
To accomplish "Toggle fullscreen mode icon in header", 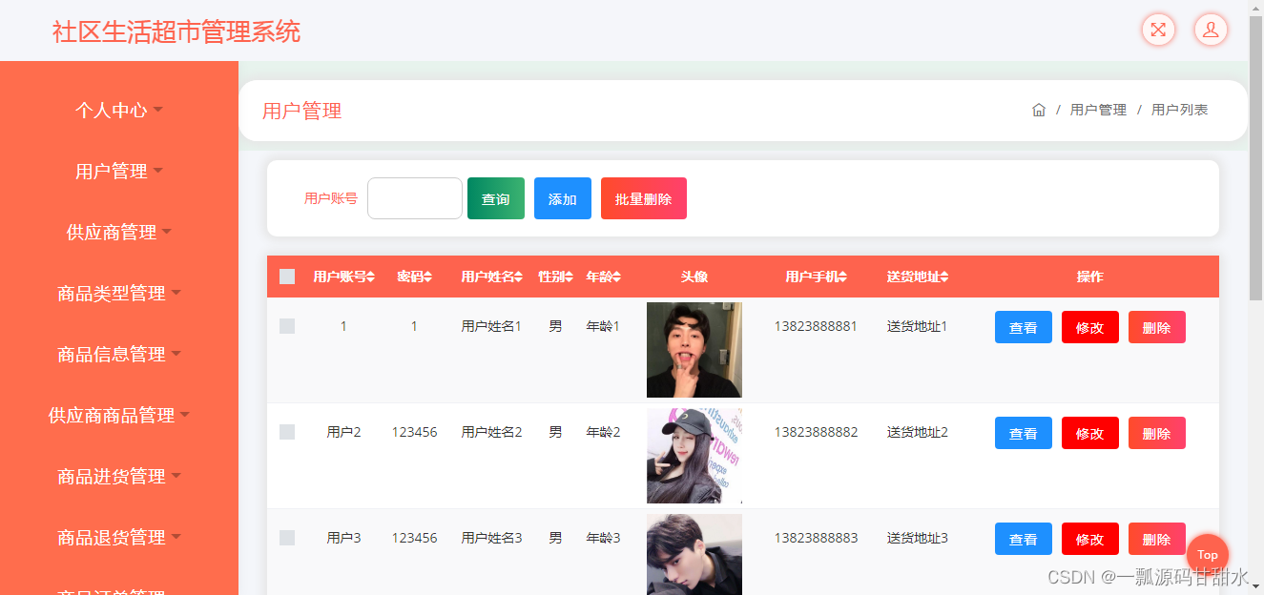I will [1158, 30].
